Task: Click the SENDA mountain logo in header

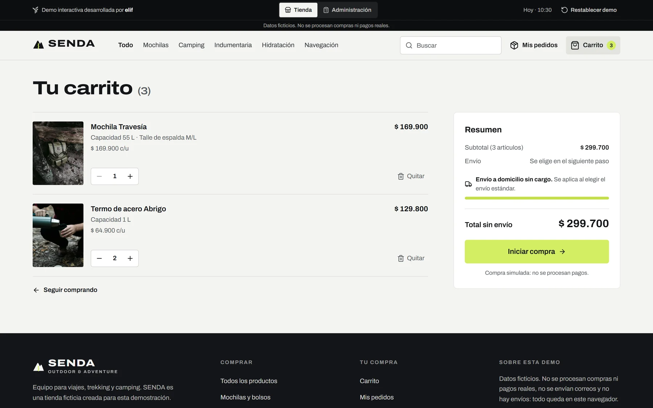Action: click(x=64, y=44)
